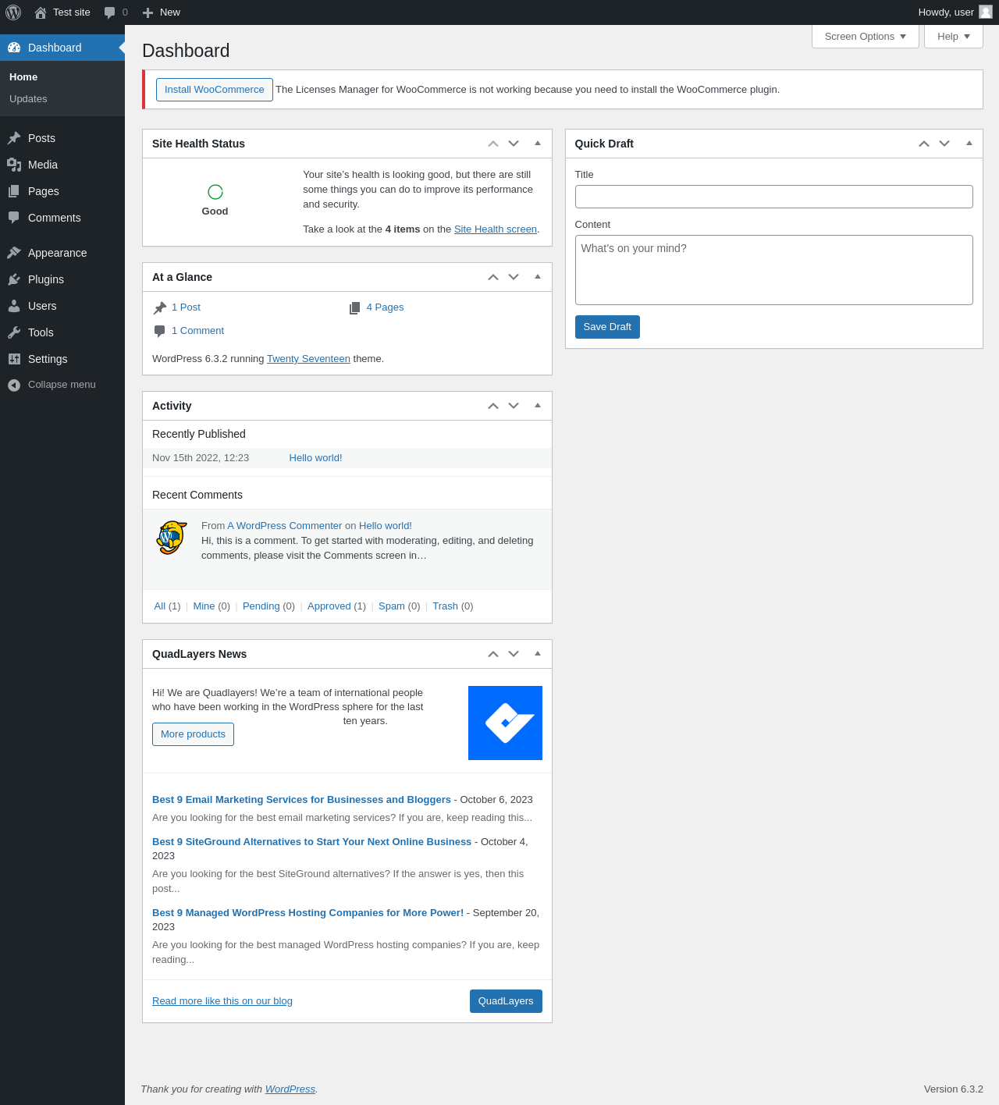Move Quick Draft widget up
Image resolution: width=999 pixels, height=1105 pixels.
924,144
